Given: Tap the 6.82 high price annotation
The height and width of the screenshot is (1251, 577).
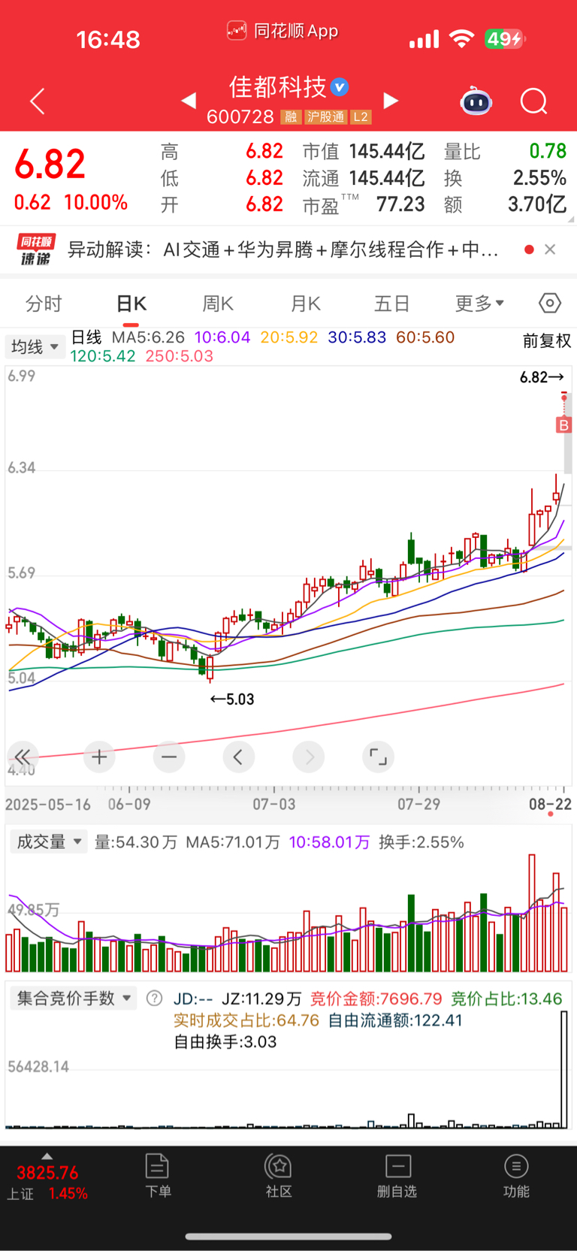Looking at the screenshot, I should click(x=542, y=377).
